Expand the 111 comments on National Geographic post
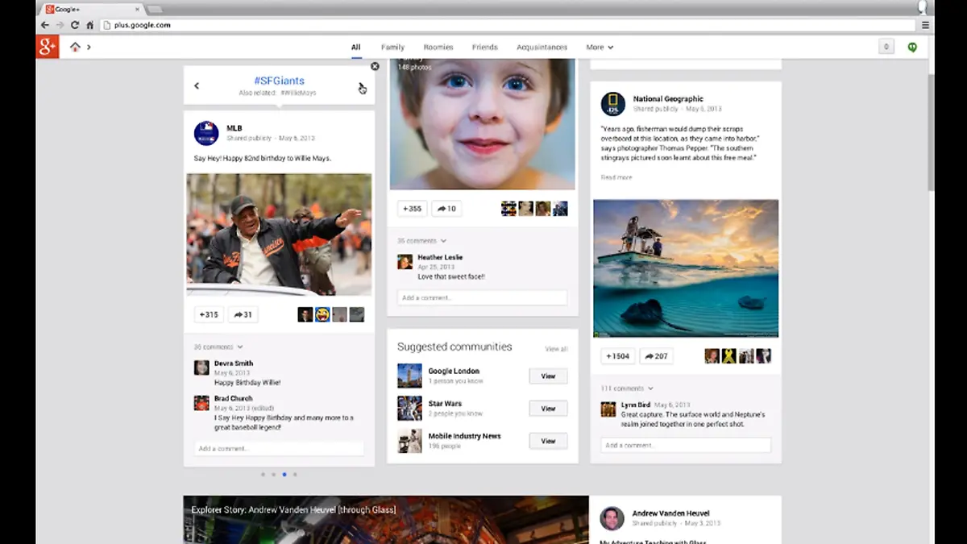The height and width of the screenshot is (544, 967). click(x=626, y=388)
